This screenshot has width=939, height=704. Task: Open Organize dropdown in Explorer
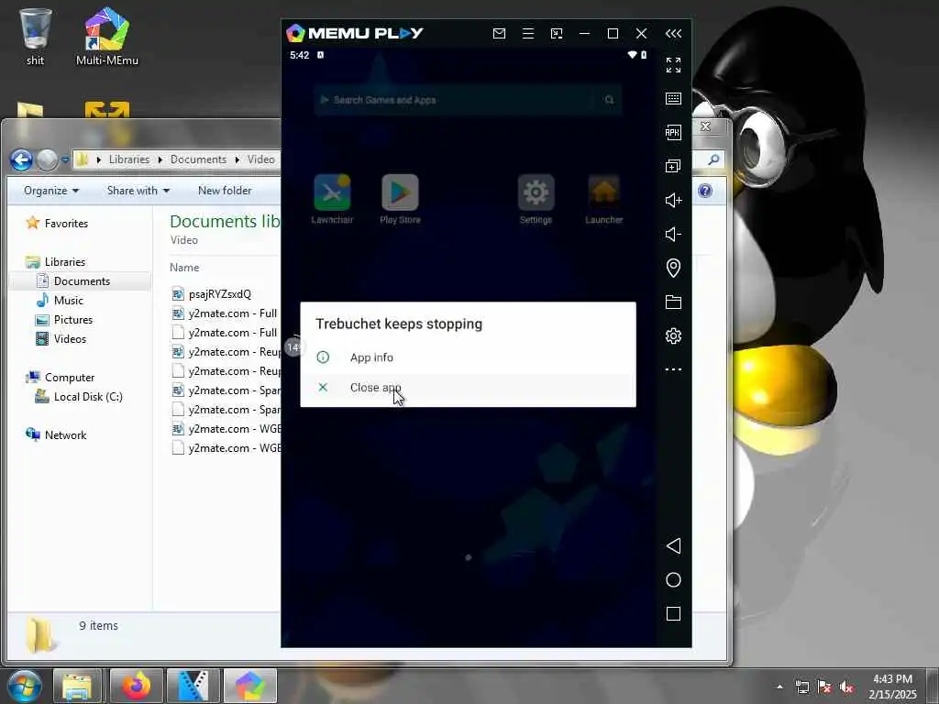(51, 191)
